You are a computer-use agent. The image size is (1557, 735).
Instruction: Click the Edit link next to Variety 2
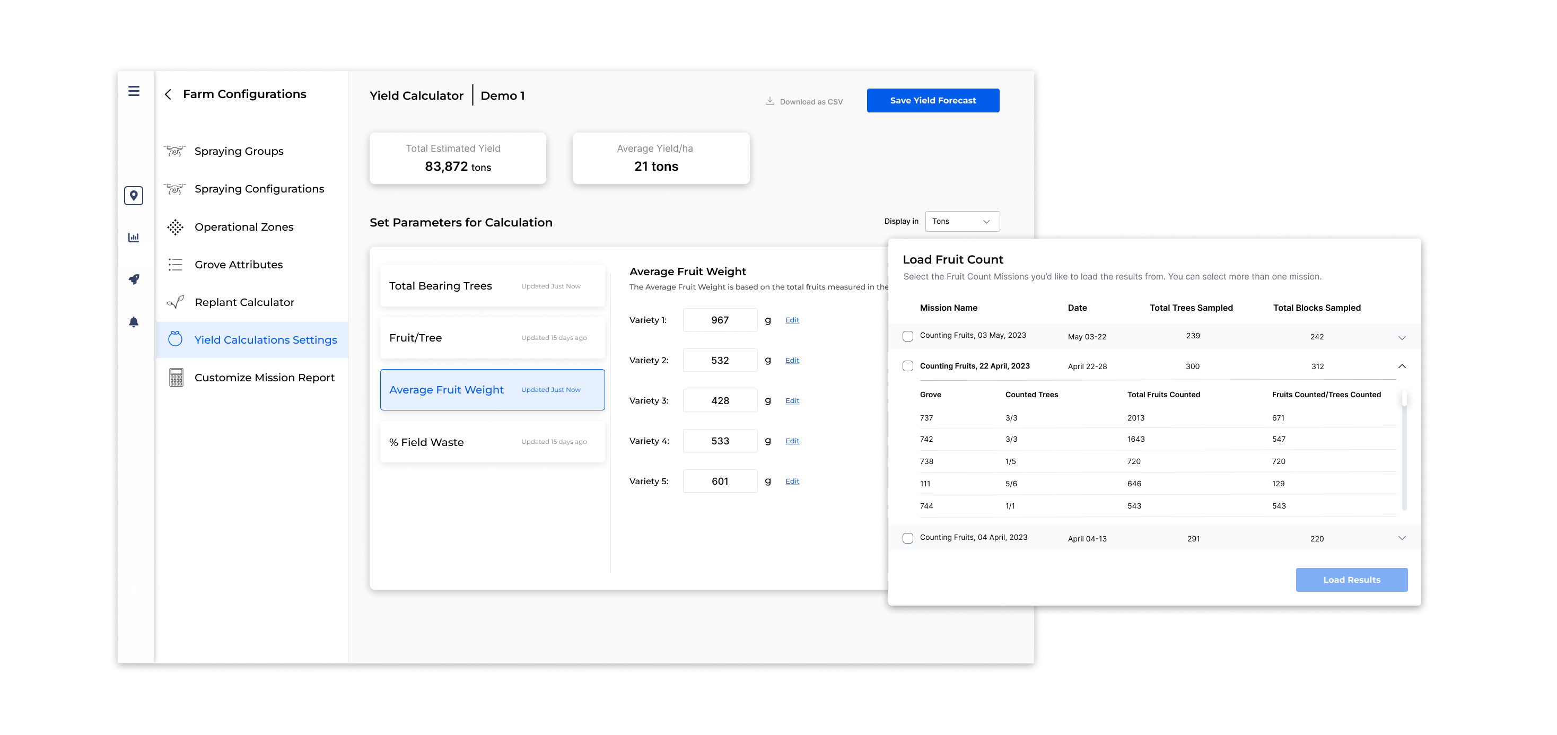click(x=791, y=360)
